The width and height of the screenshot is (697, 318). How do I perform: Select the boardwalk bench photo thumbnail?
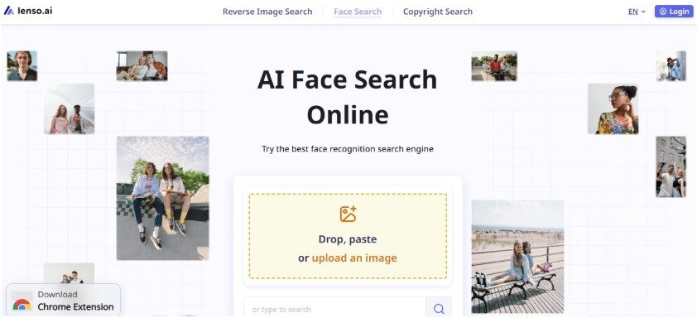pyautogui.click(x=517, y=257)
